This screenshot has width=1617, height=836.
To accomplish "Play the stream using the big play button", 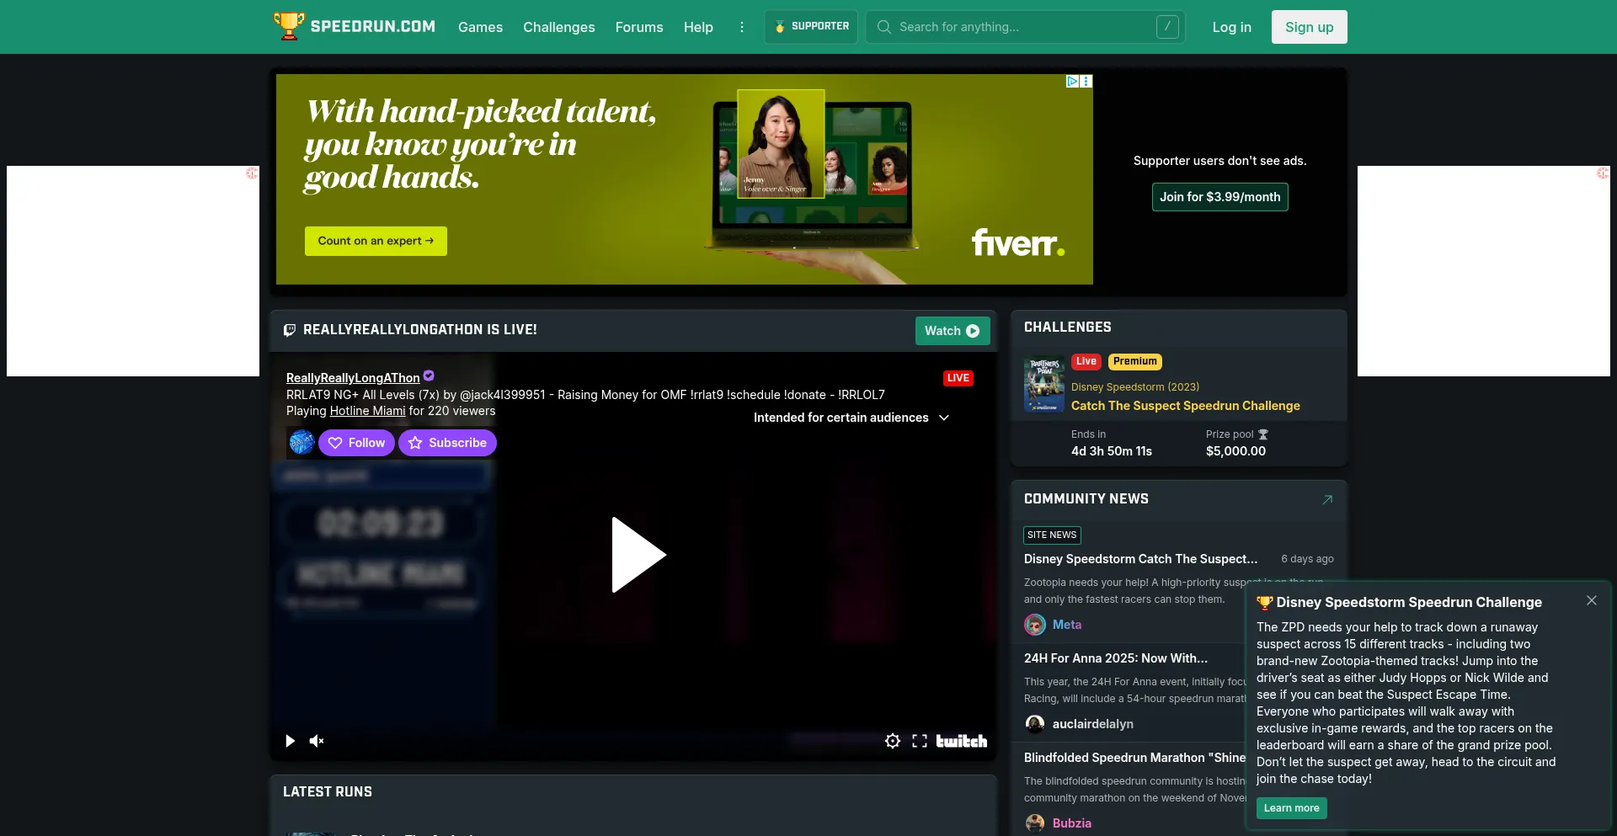I will [x=638, y=556].
